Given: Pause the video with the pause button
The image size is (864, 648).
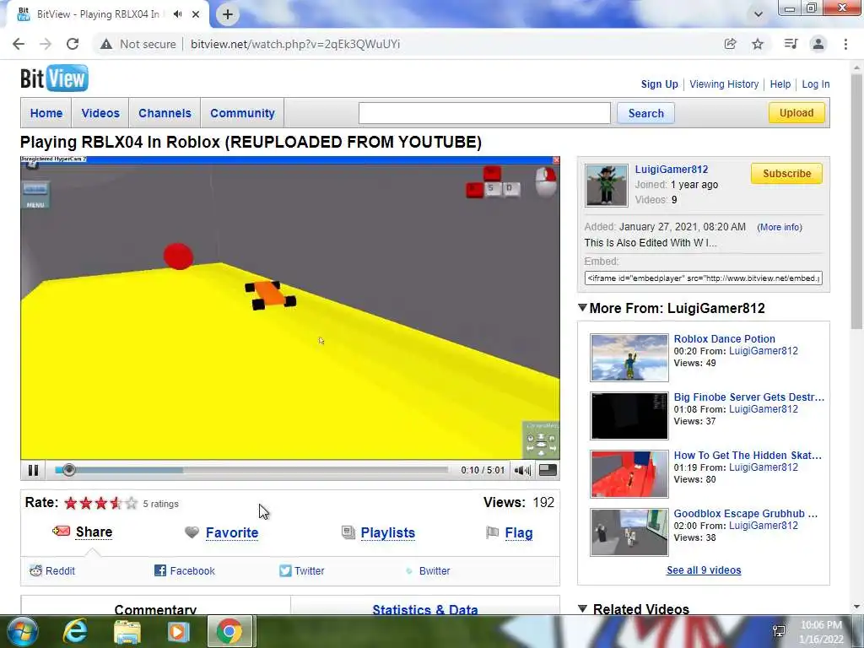Looking at the screenshot, I should point(33,470).
